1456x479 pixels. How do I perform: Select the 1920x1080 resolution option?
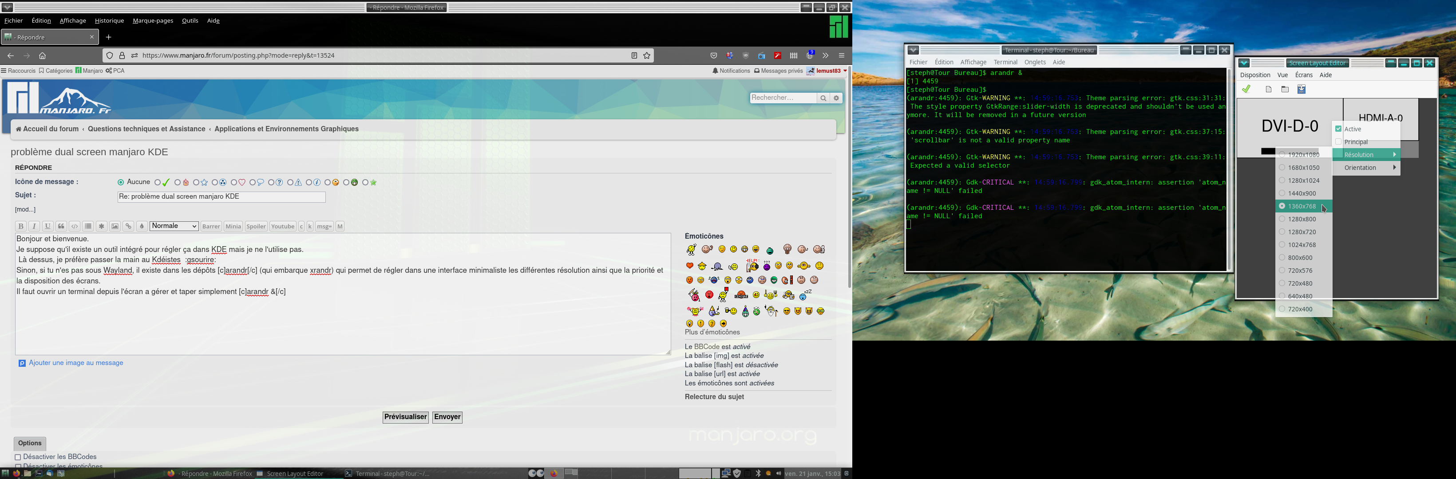(x=1303, y=155)
